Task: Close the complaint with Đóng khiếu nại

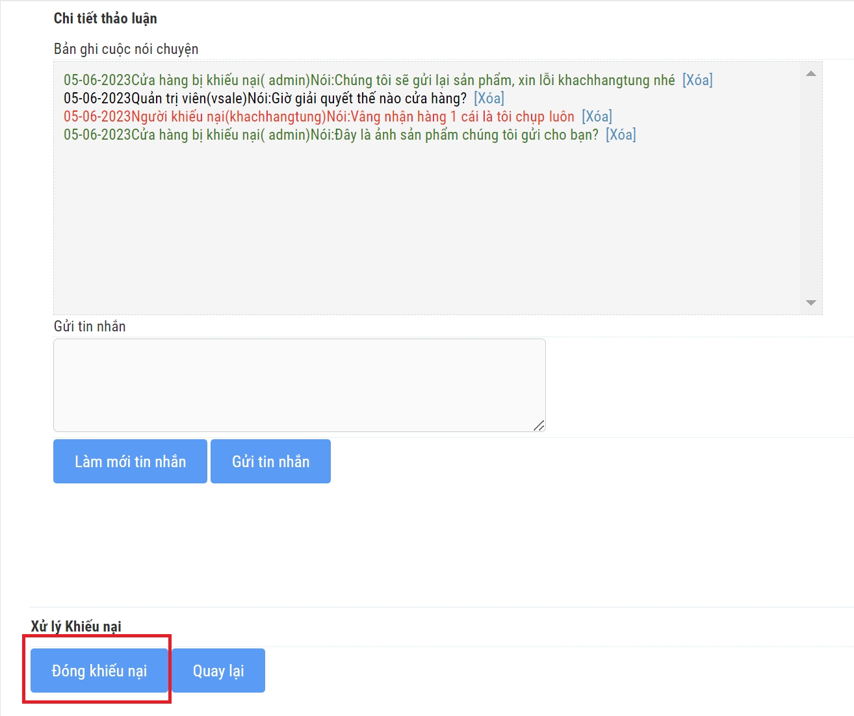Action: [99, 671]
